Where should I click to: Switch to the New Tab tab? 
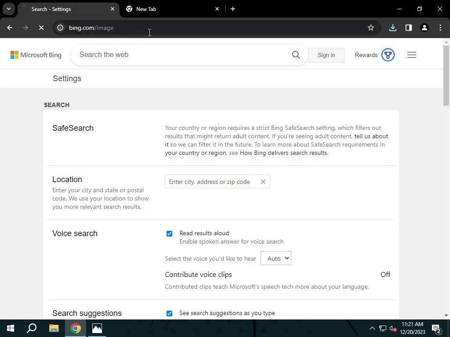point(172,9)
